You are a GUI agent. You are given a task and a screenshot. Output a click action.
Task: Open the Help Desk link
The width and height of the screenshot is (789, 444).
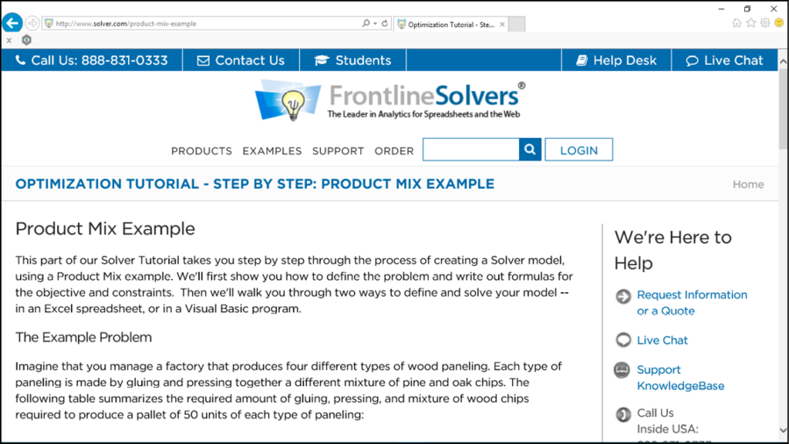616,61
